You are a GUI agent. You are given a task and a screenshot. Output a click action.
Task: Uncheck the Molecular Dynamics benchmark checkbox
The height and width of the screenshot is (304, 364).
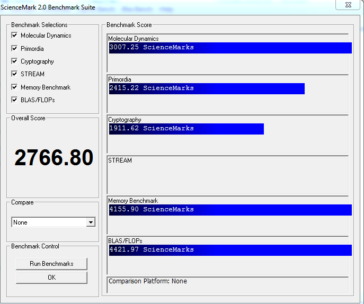(x=14, y=35)
